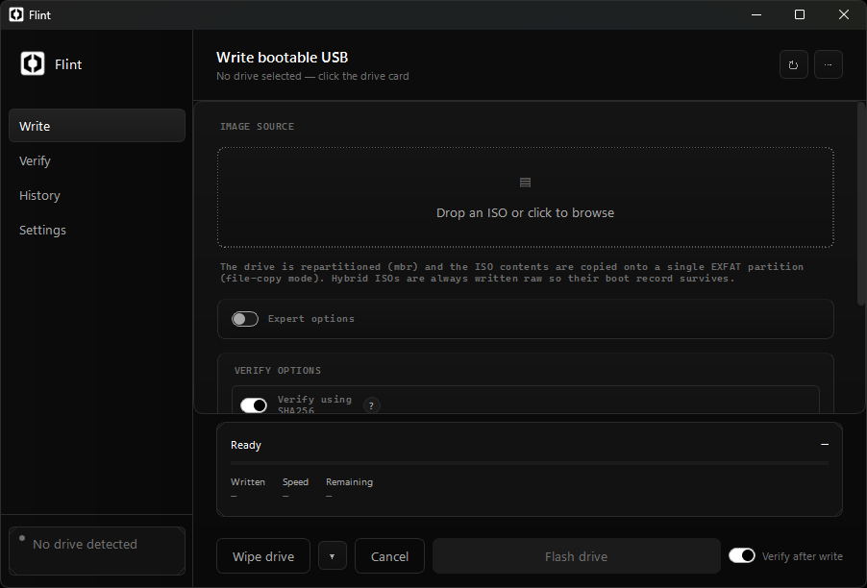
Task: Open the Wipe drive dropdown arrow
Action: pyautogui.click(x=333, y=556)
